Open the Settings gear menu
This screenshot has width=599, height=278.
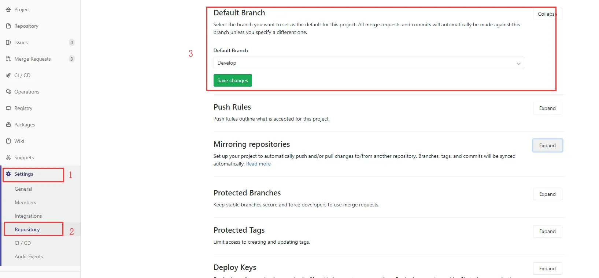[23, 174]
